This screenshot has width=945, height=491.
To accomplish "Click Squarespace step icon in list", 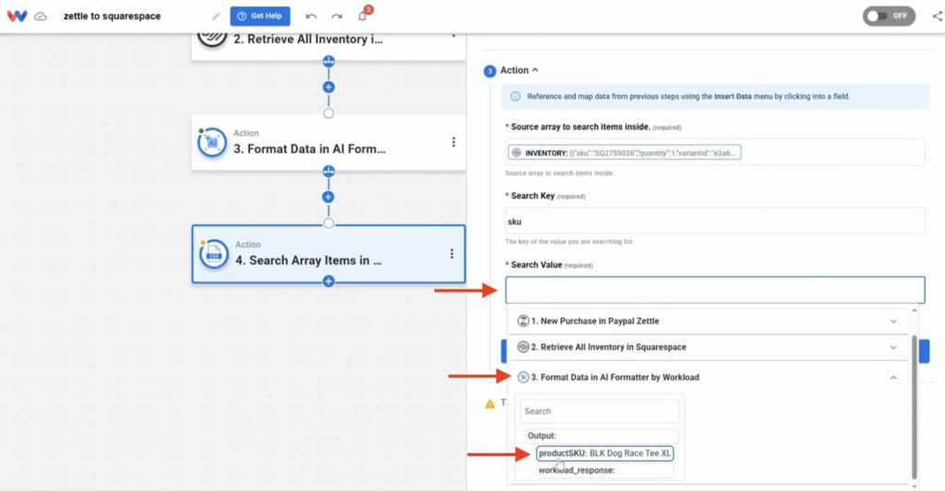I will pos(523,347).
